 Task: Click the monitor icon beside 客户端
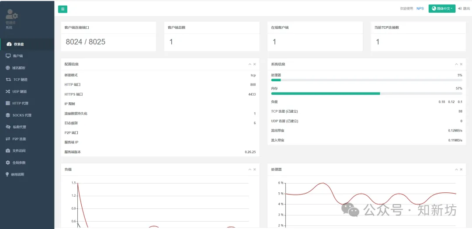click(x=8, y=56)
